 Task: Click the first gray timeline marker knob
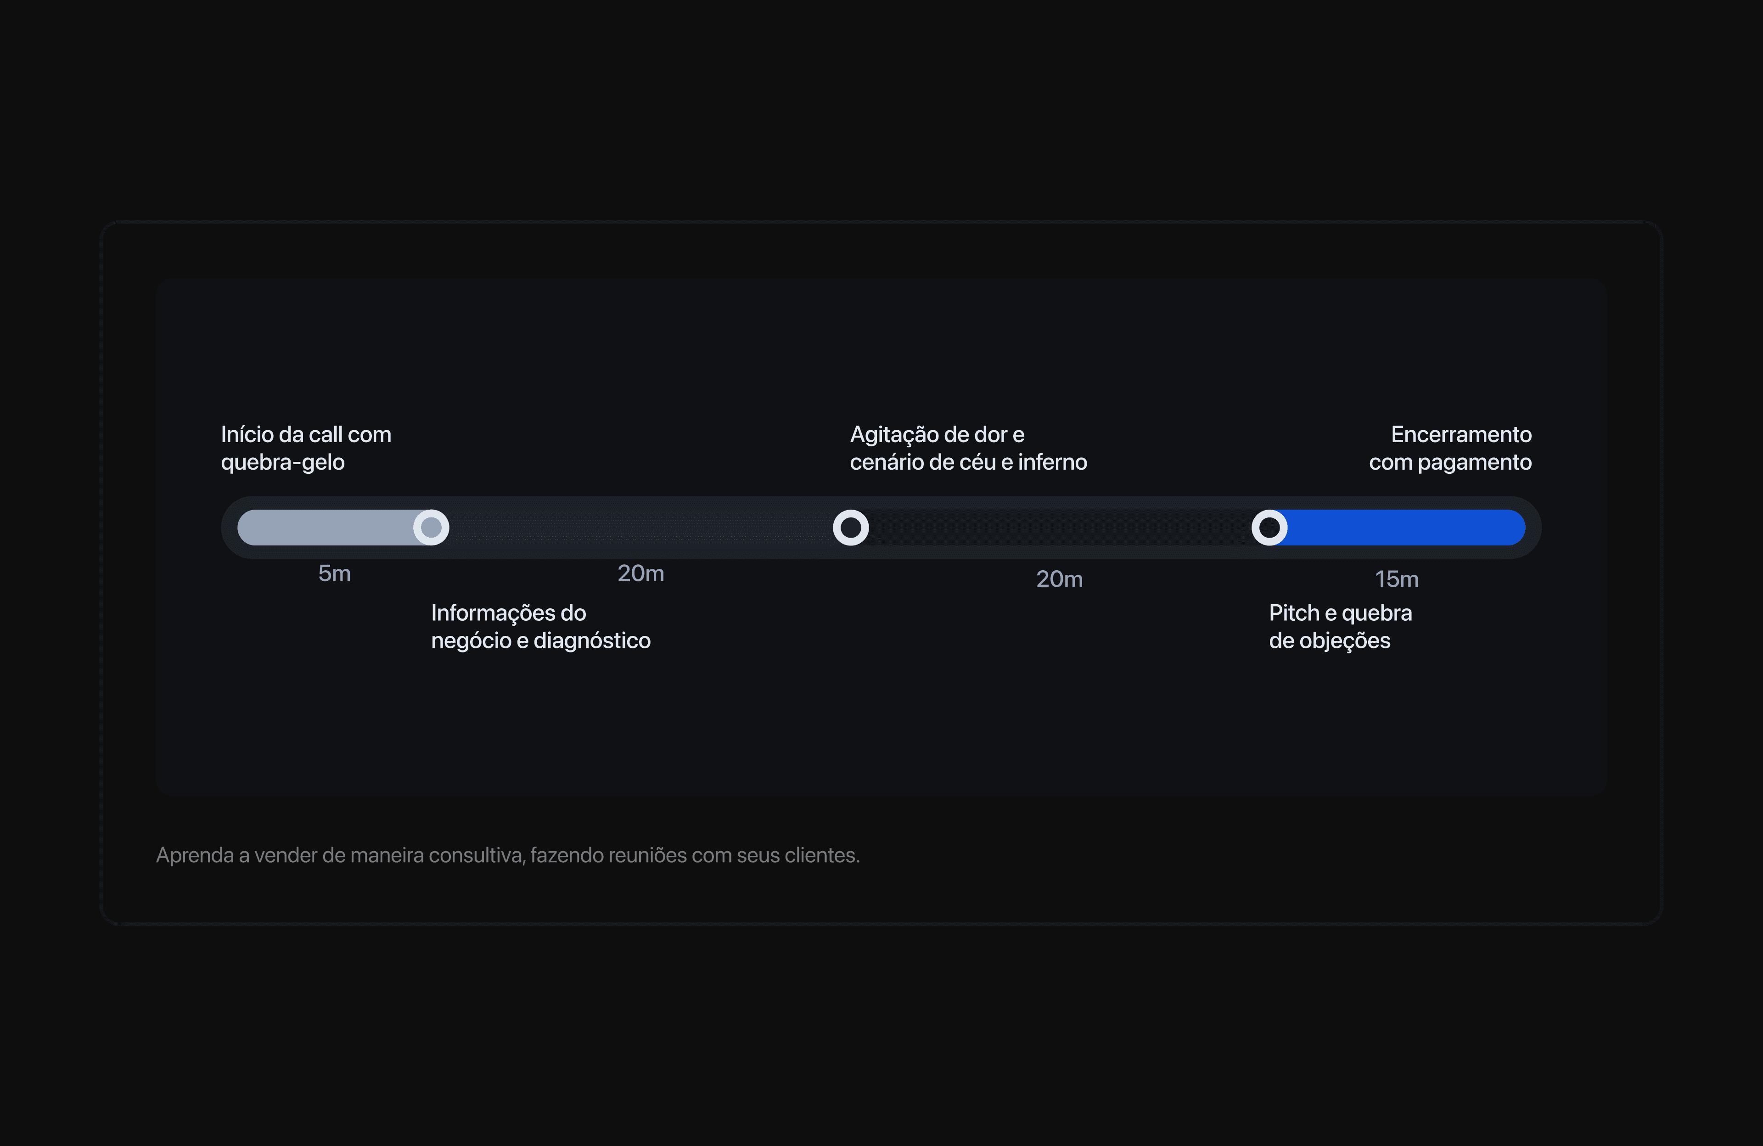click(x=431, y=528)
